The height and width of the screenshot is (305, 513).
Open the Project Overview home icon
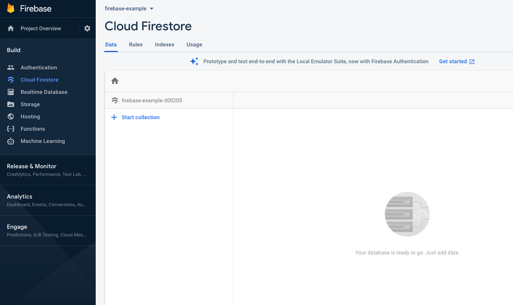tap(11, 28)
